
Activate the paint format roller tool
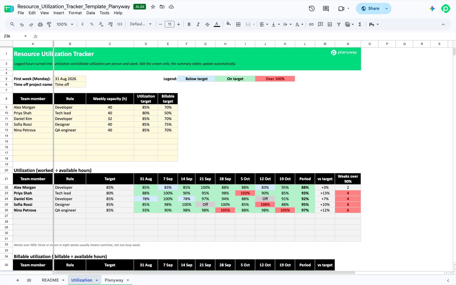(x=49, y=24)
